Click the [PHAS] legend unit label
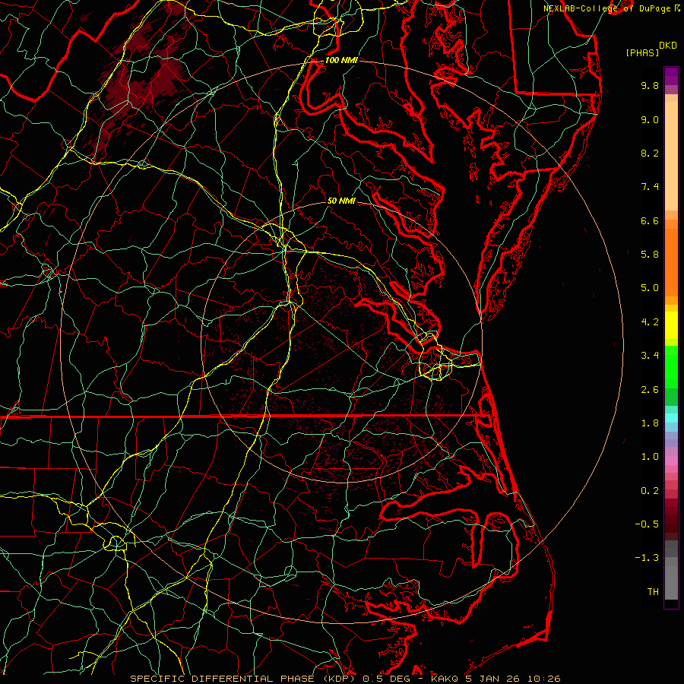This screenshot has height=684, width=684. [642, 52]
